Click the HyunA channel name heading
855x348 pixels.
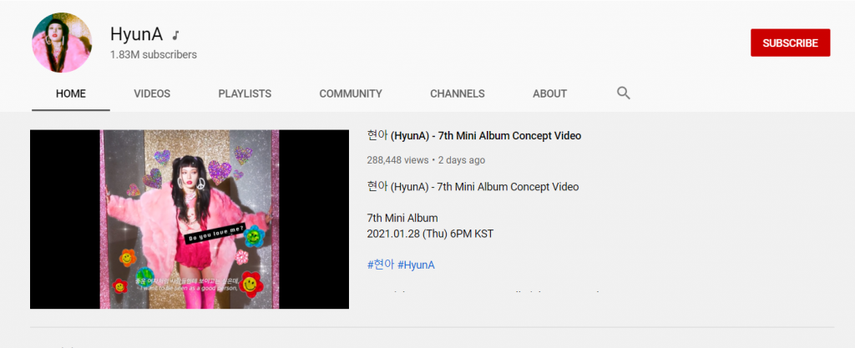(x=136, y=34)
